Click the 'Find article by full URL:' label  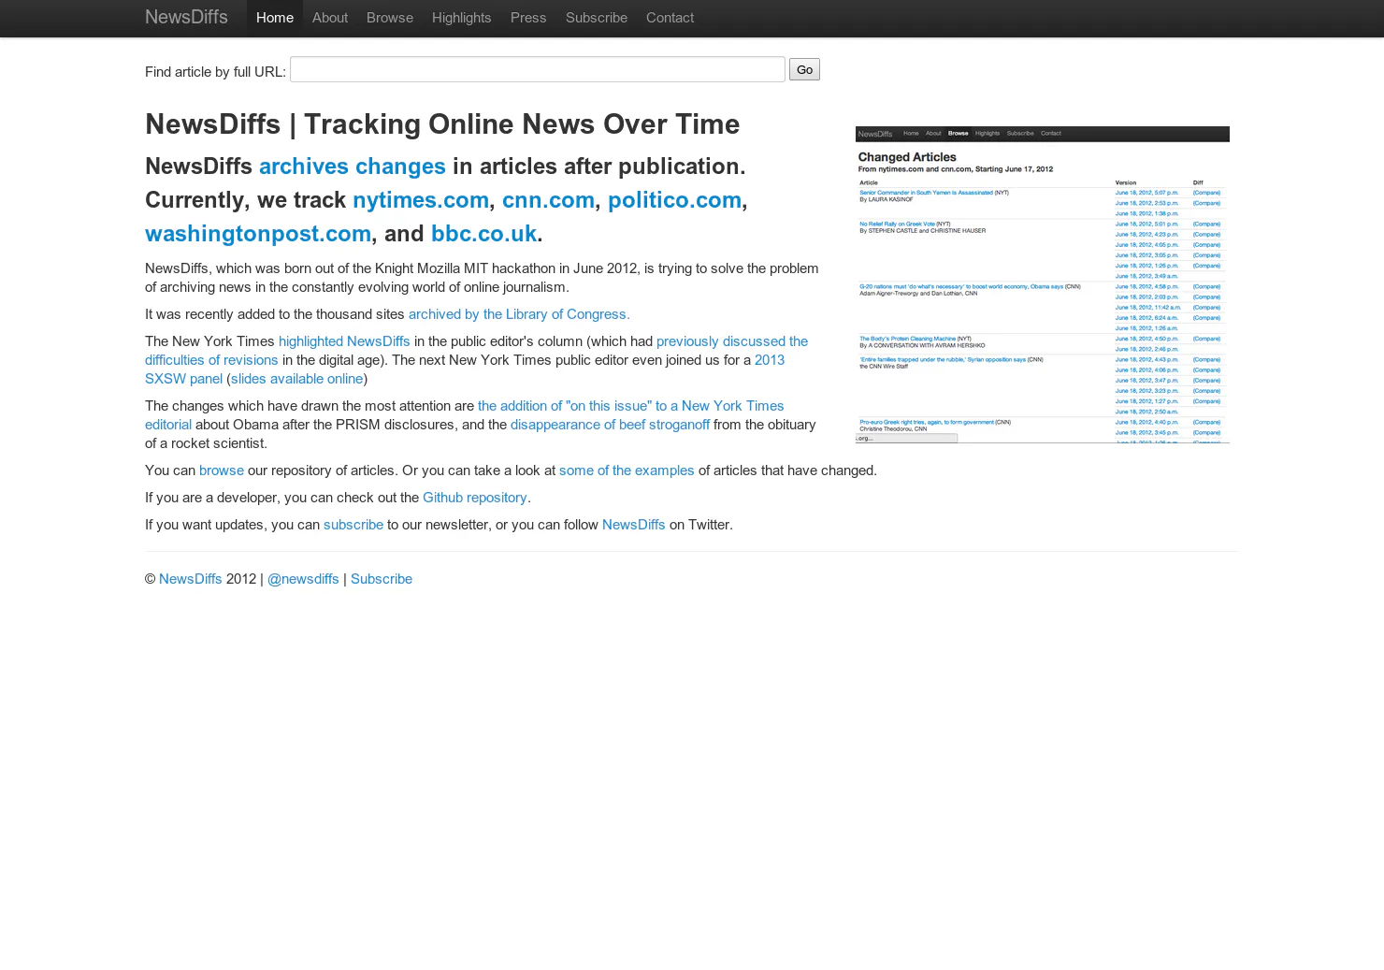(215, 72)
